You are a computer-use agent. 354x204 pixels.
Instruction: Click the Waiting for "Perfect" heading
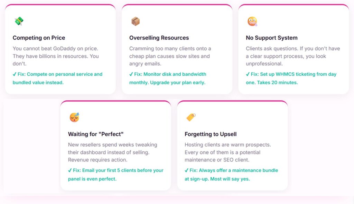(95, 134)
